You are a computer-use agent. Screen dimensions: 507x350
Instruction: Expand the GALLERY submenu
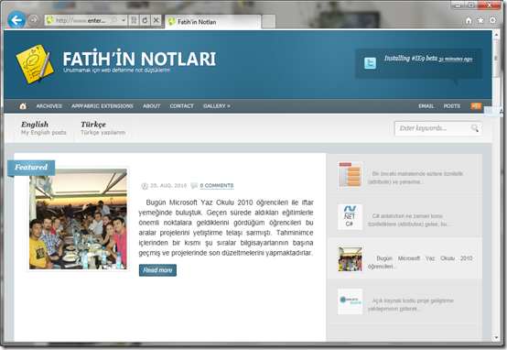(x=216, y=106)
